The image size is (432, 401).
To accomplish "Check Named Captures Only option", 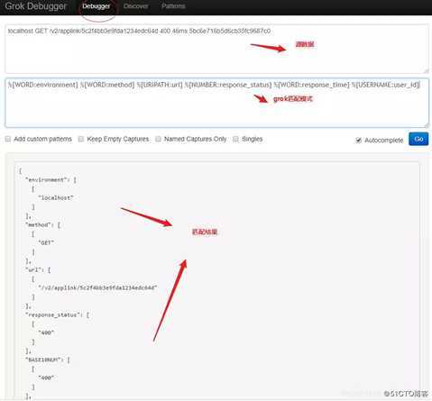I will click(158, 139).
